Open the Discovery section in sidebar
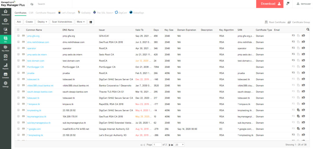This screenshot has width=313, height=149. (6, 21)
